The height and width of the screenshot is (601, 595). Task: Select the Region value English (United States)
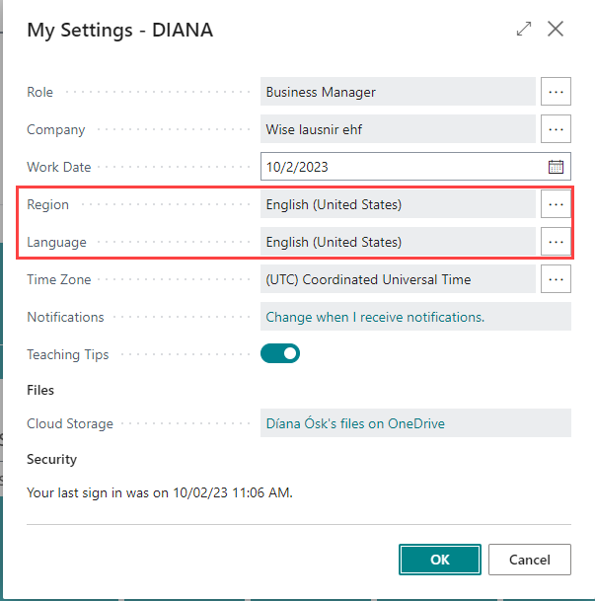click(398, 204)
